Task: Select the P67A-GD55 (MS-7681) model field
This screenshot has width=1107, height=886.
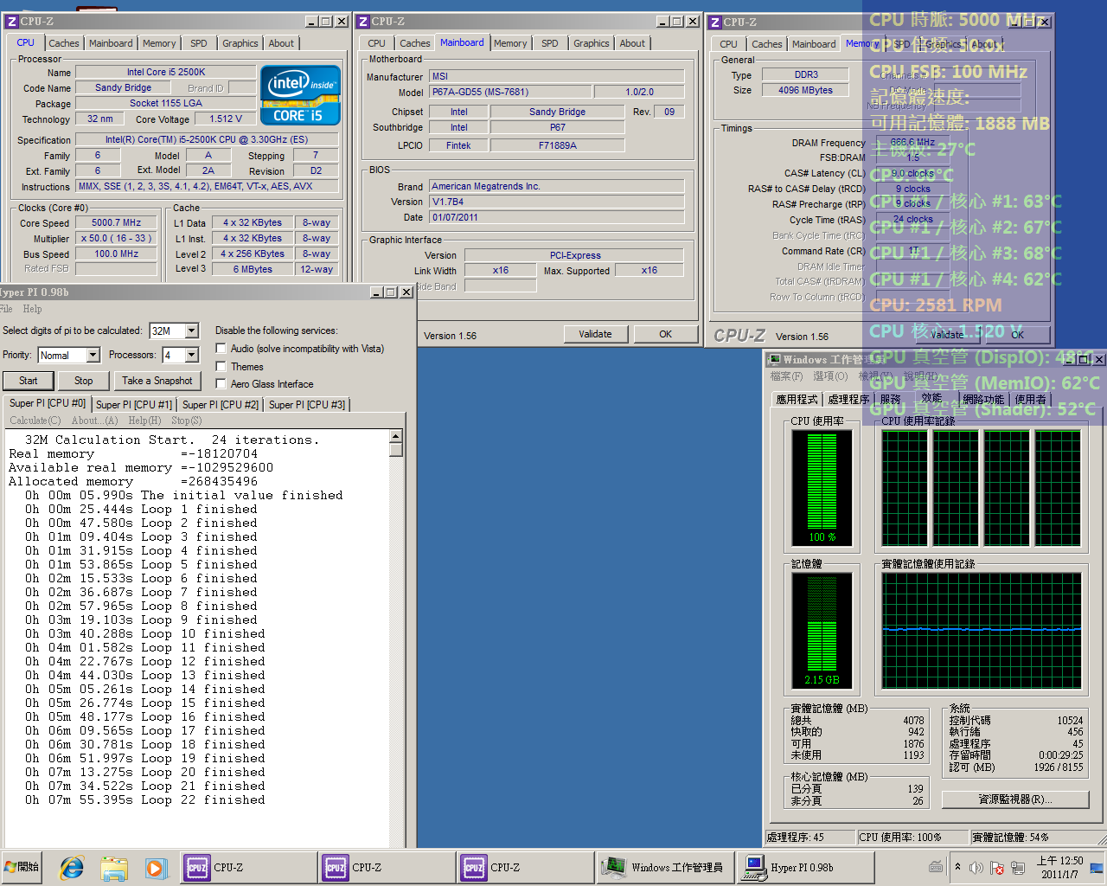Action: point(511,92)
